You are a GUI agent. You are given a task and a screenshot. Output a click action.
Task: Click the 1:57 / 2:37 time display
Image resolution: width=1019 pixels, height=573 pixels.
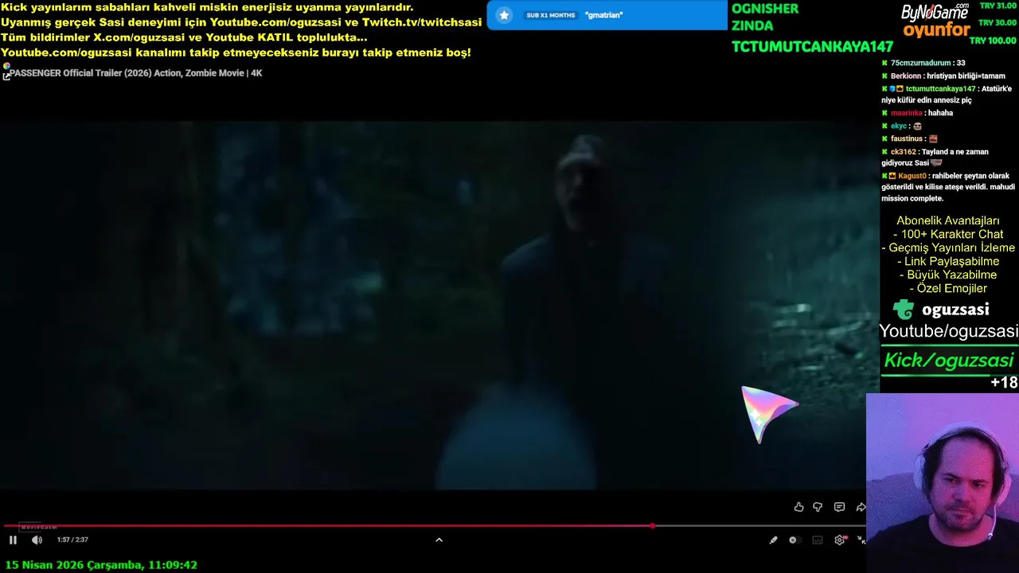[x=72, y=540]
